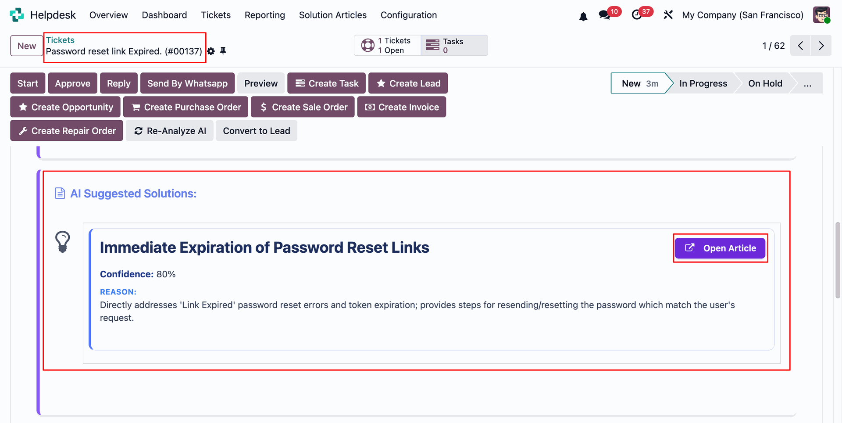Click the Helpdesk app logo icon

coord(17,15)
